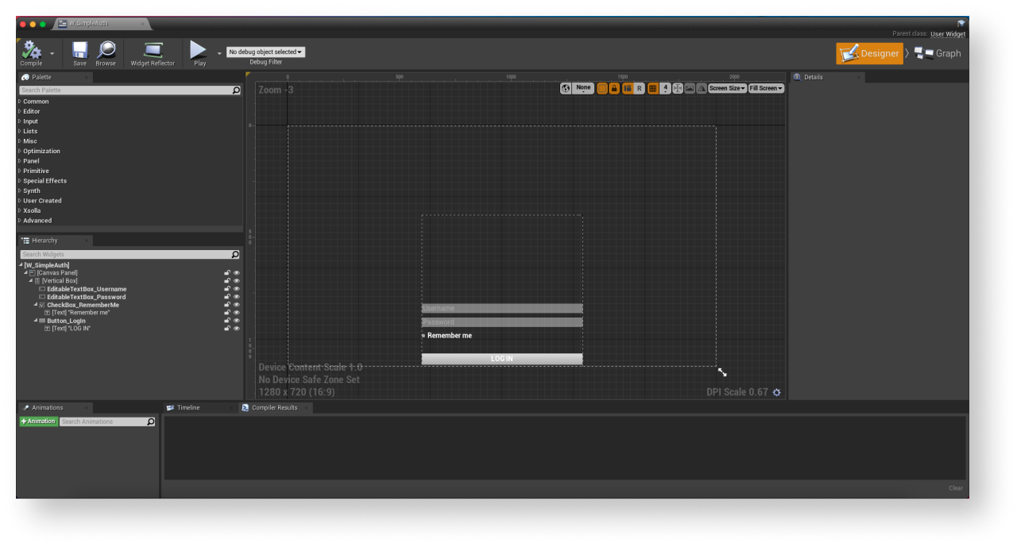This screenshot has width=1017, height=547.
Task: Save the widget blueprint
Action: (79, 53)
